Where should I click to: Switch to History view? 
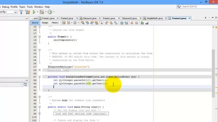coord(55,23)
